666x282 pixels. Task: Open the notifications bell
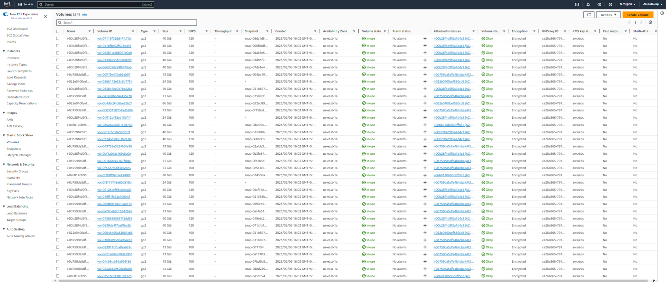(x=588, y=4)
